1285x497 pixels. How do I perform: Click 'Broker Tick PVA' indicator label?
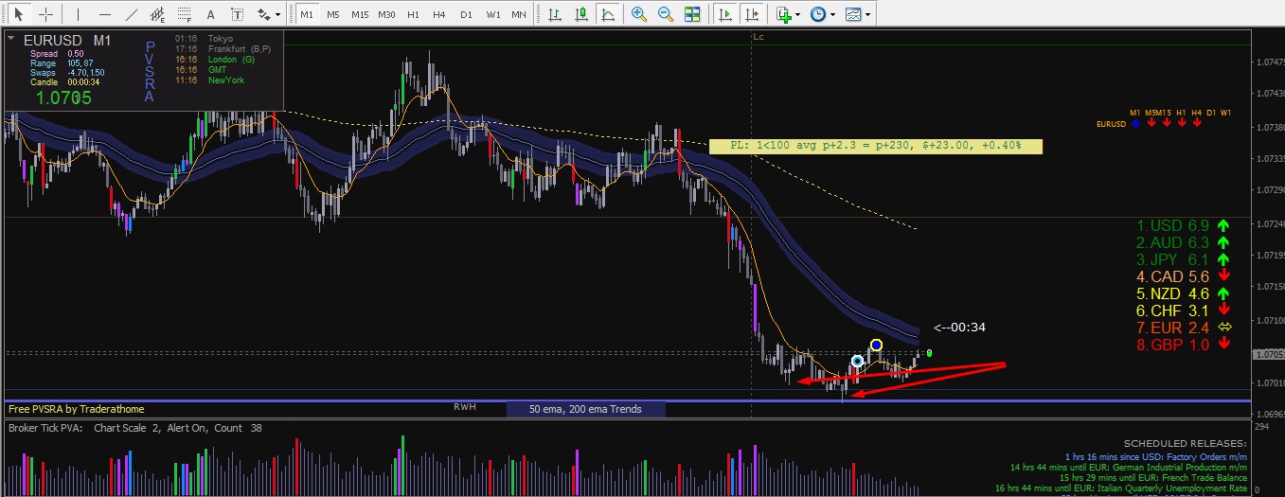point(45,428)
